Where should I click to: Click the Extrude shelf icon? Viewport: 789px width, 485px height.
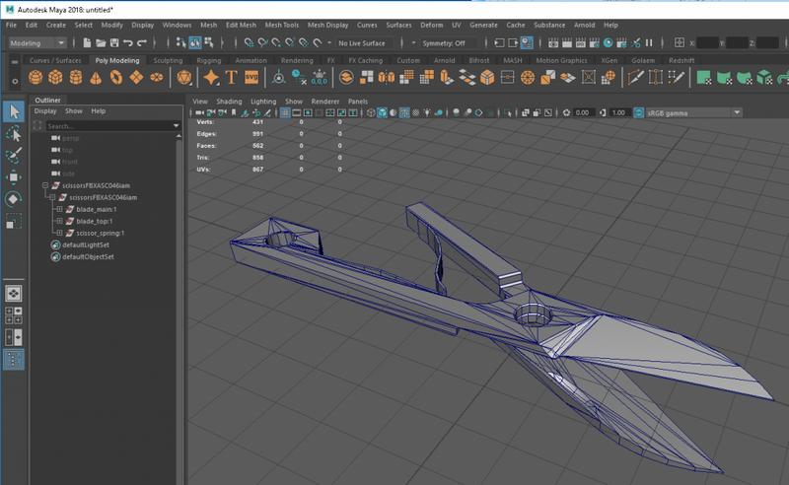coord(447,78)
